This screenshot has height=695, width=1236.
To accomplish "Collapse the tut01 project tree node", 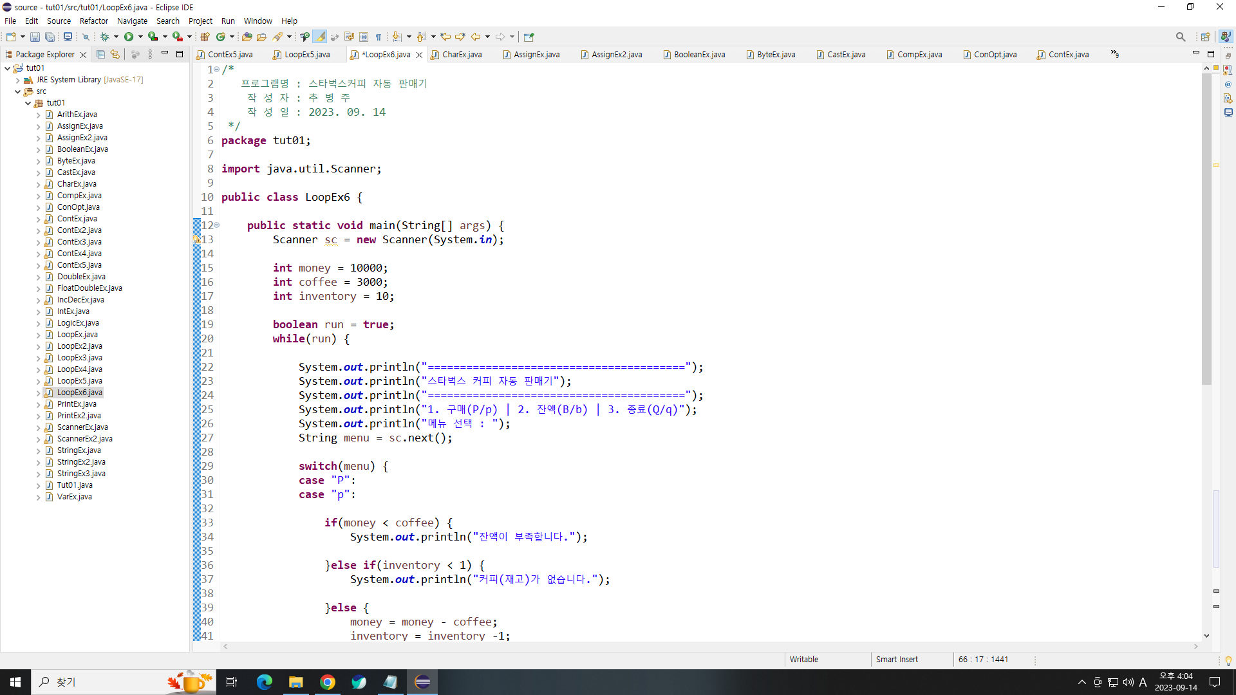I will pos(8,68).
